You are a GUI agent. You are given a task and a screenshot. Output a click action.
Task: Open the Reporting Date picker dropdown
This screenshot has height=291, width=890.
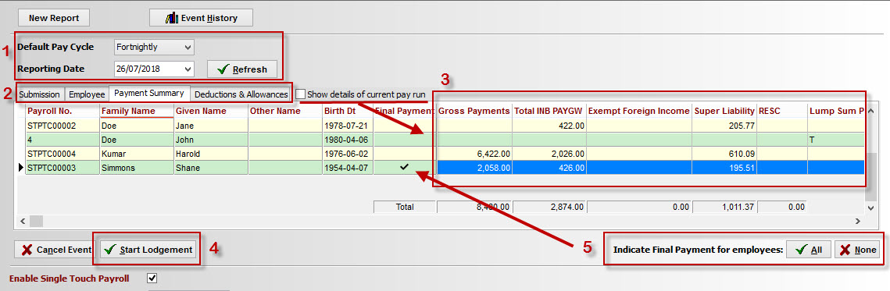tap(188, 69)
